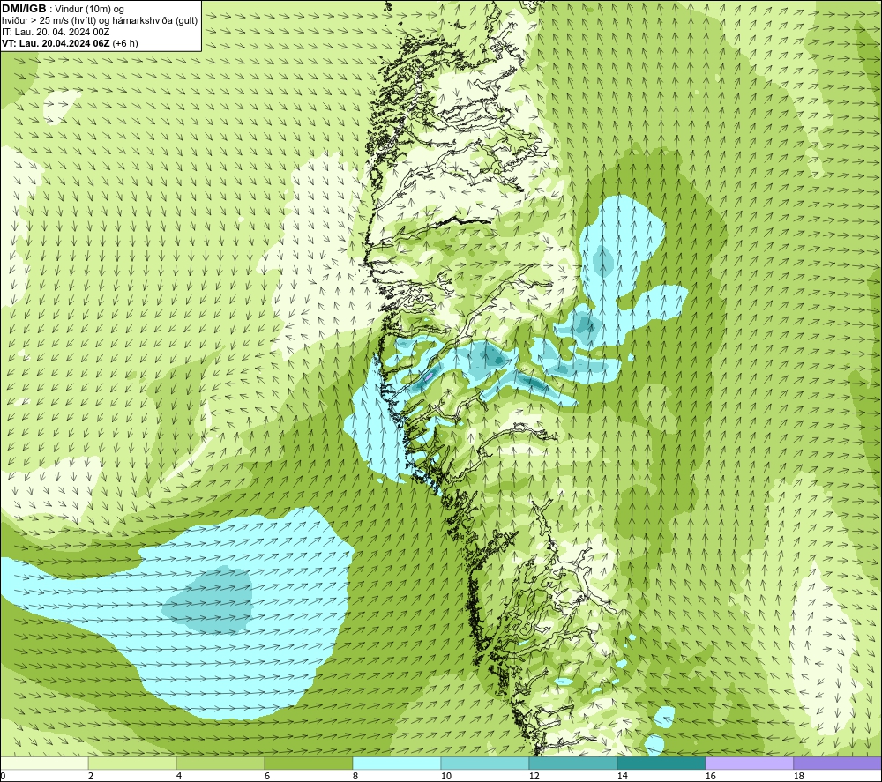882x782 pixels.
Task: Click the legend scale label "10"
Action: click(x=446, y=777)
